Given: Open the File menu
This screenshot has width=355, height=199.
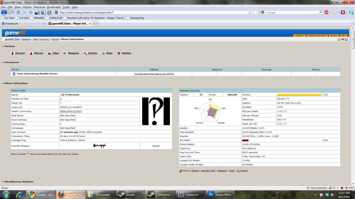Looking at the screenshot, I should [3, 7].
